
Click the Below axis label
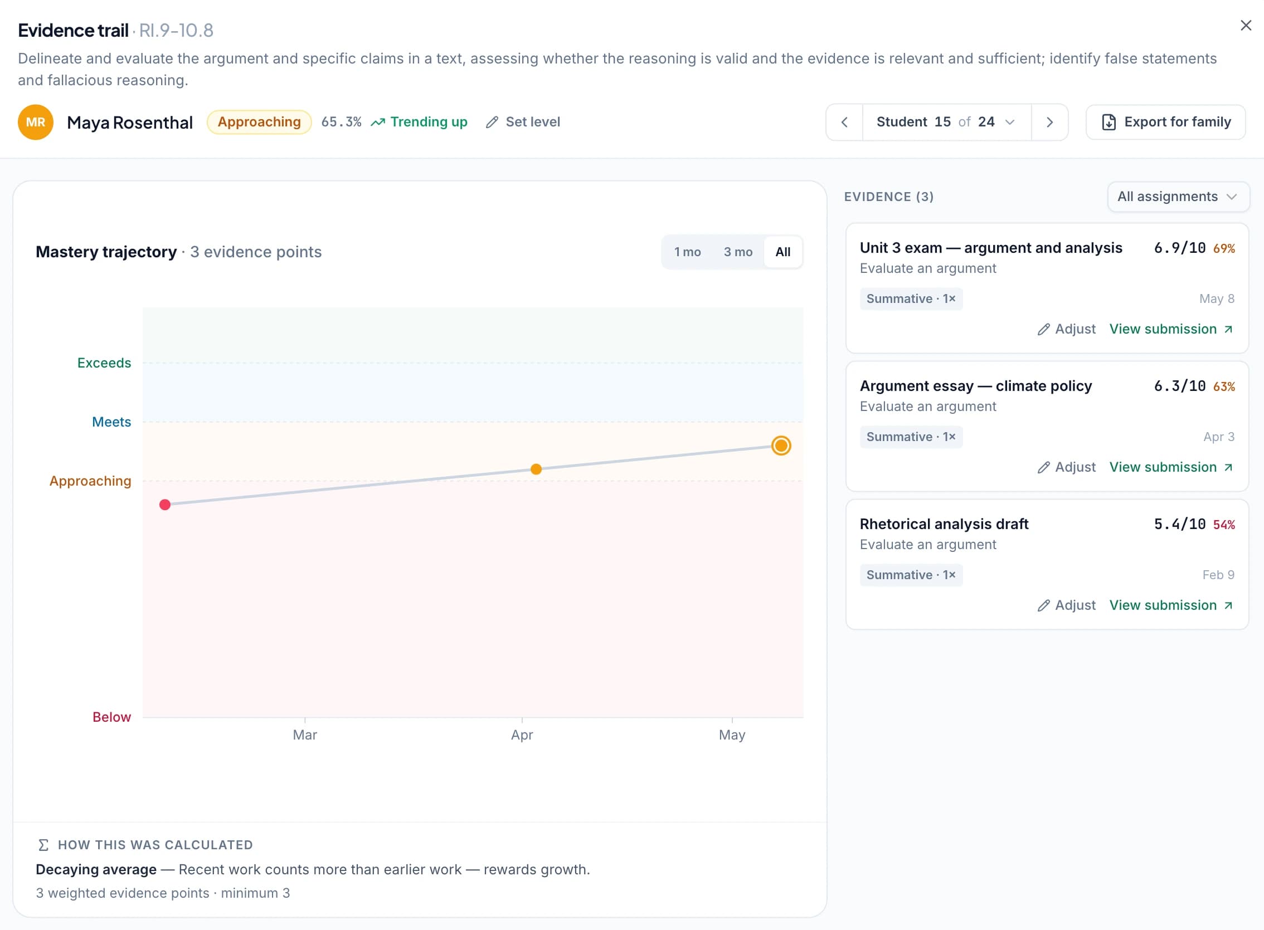pos(111,717)
